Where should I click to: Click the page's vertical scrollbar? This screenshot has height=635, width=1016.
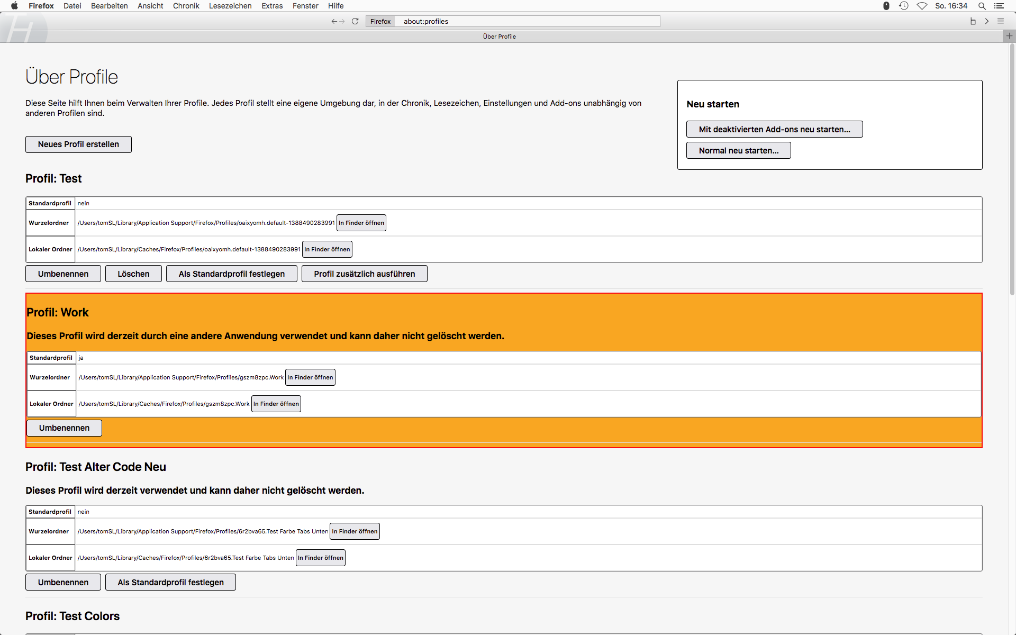[x=1012, y=169]
